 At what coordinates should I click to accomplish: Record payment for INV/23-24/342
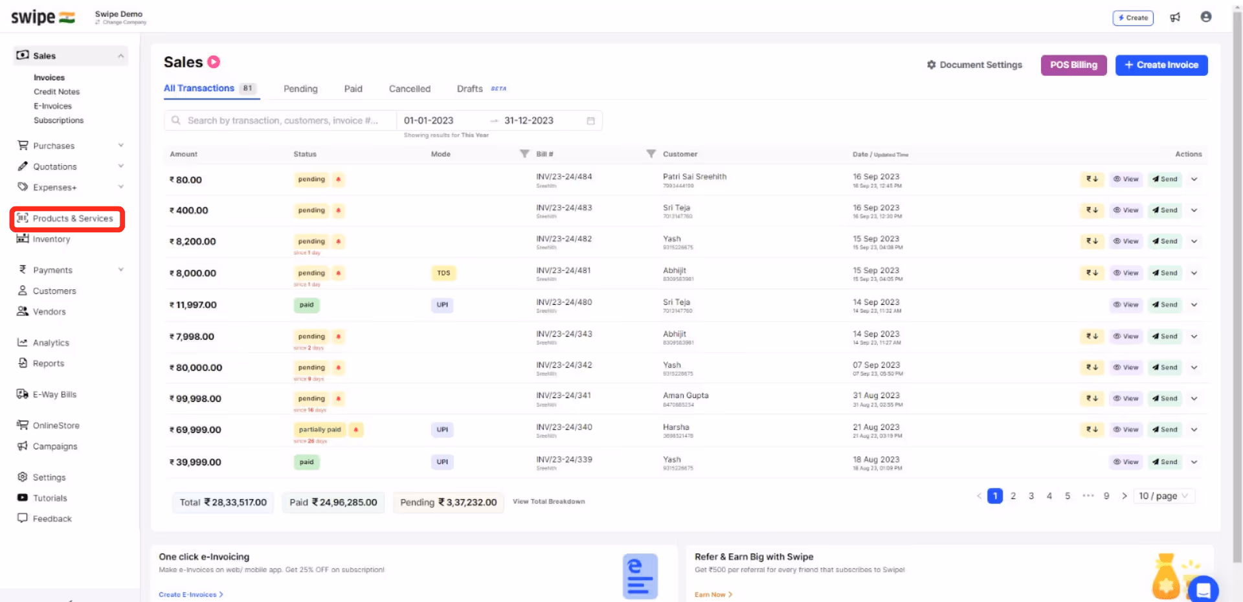click(1092, 368)
